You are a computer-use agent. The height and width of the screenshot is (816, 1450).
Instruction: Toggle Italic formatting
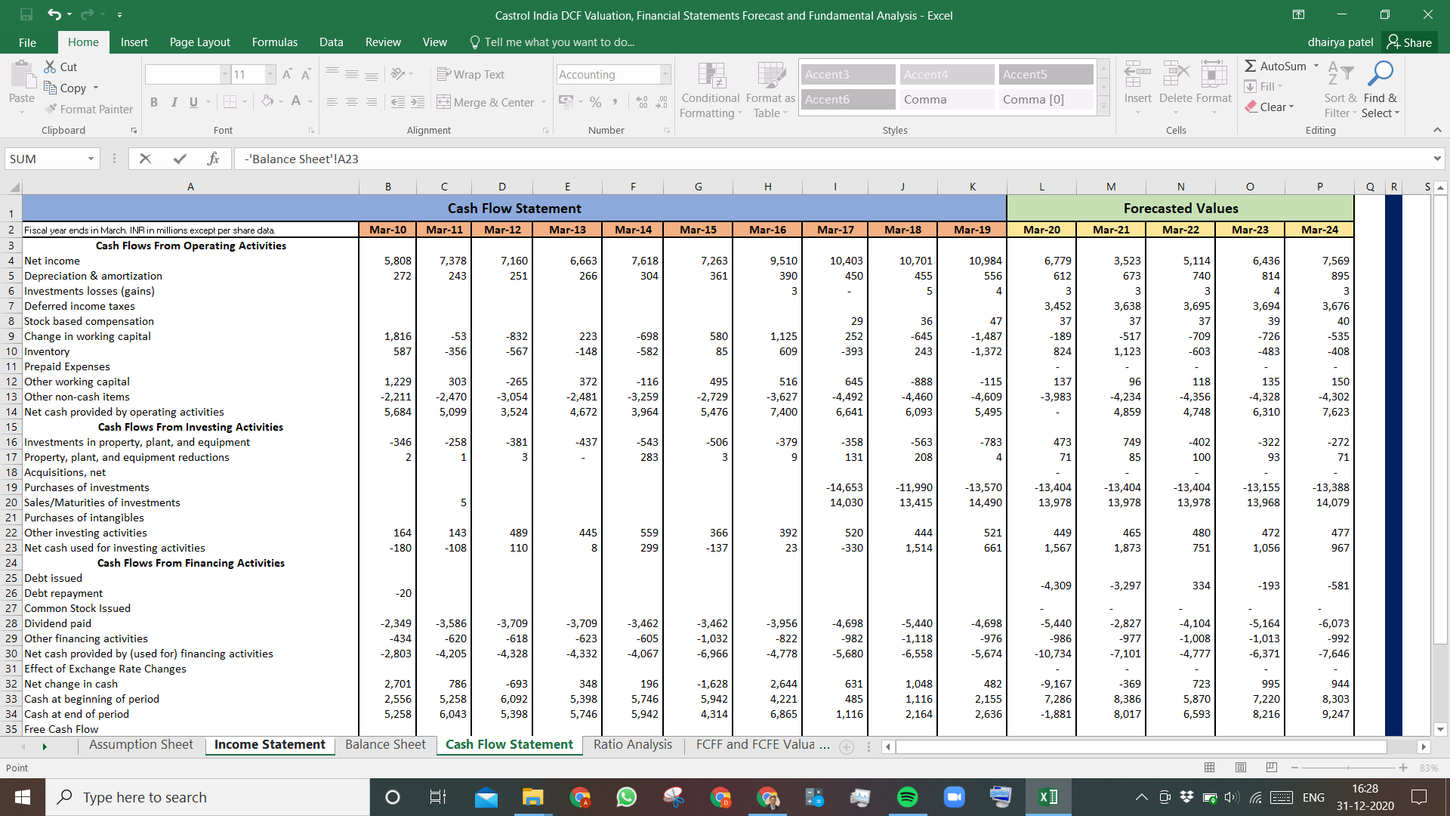click(x=174, y=102)
